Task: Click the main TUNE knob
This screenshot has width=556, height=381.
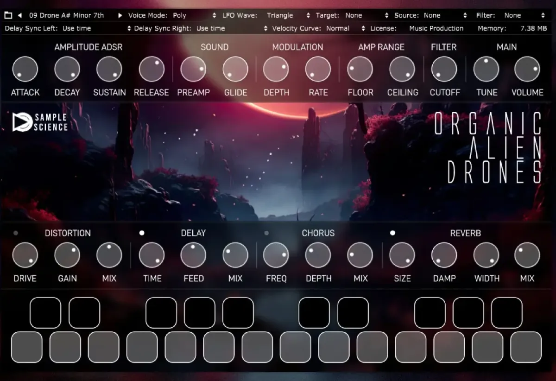Action: point(486,69)
